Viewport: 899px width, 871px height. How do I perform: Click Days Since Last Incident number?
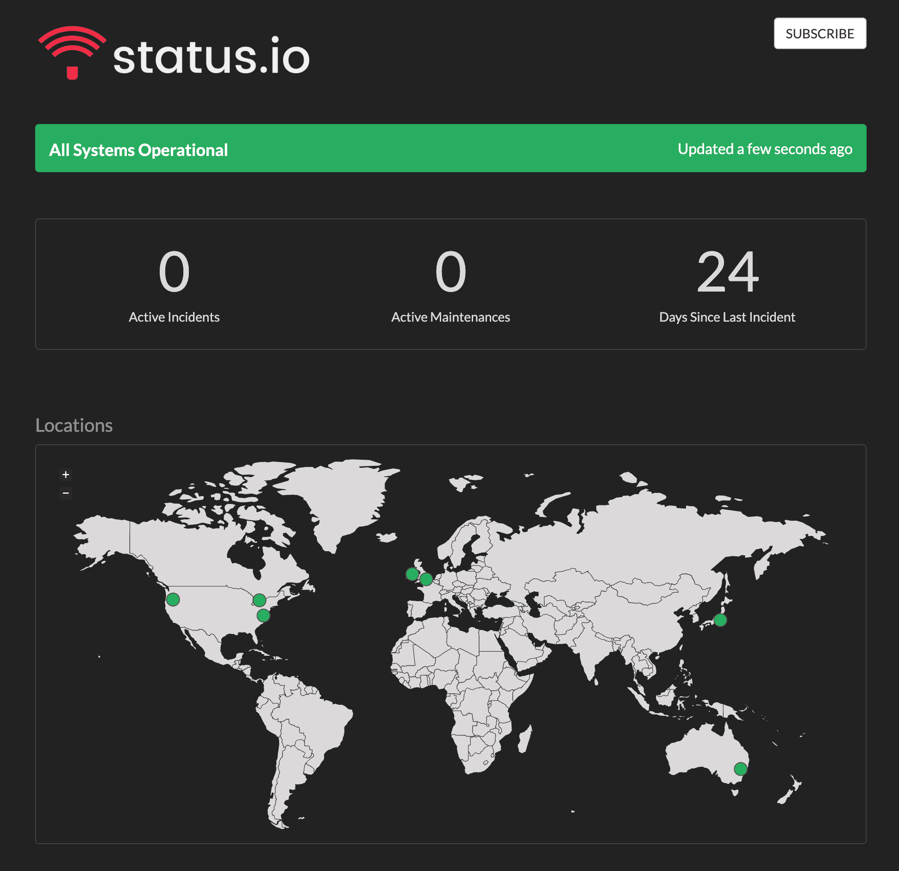click(x=727, y=272)
